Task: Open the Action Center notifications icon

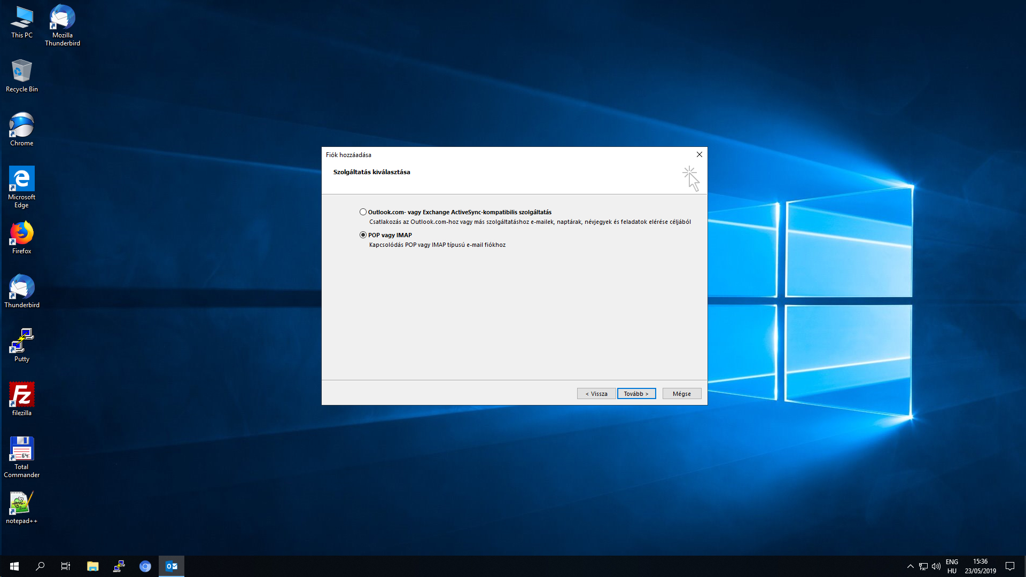Action: tap(1010, 566)
